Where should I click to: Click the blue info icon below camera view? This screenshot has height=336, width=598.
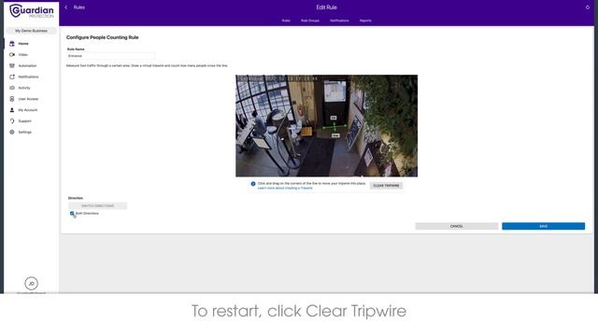tap(253, 184)
